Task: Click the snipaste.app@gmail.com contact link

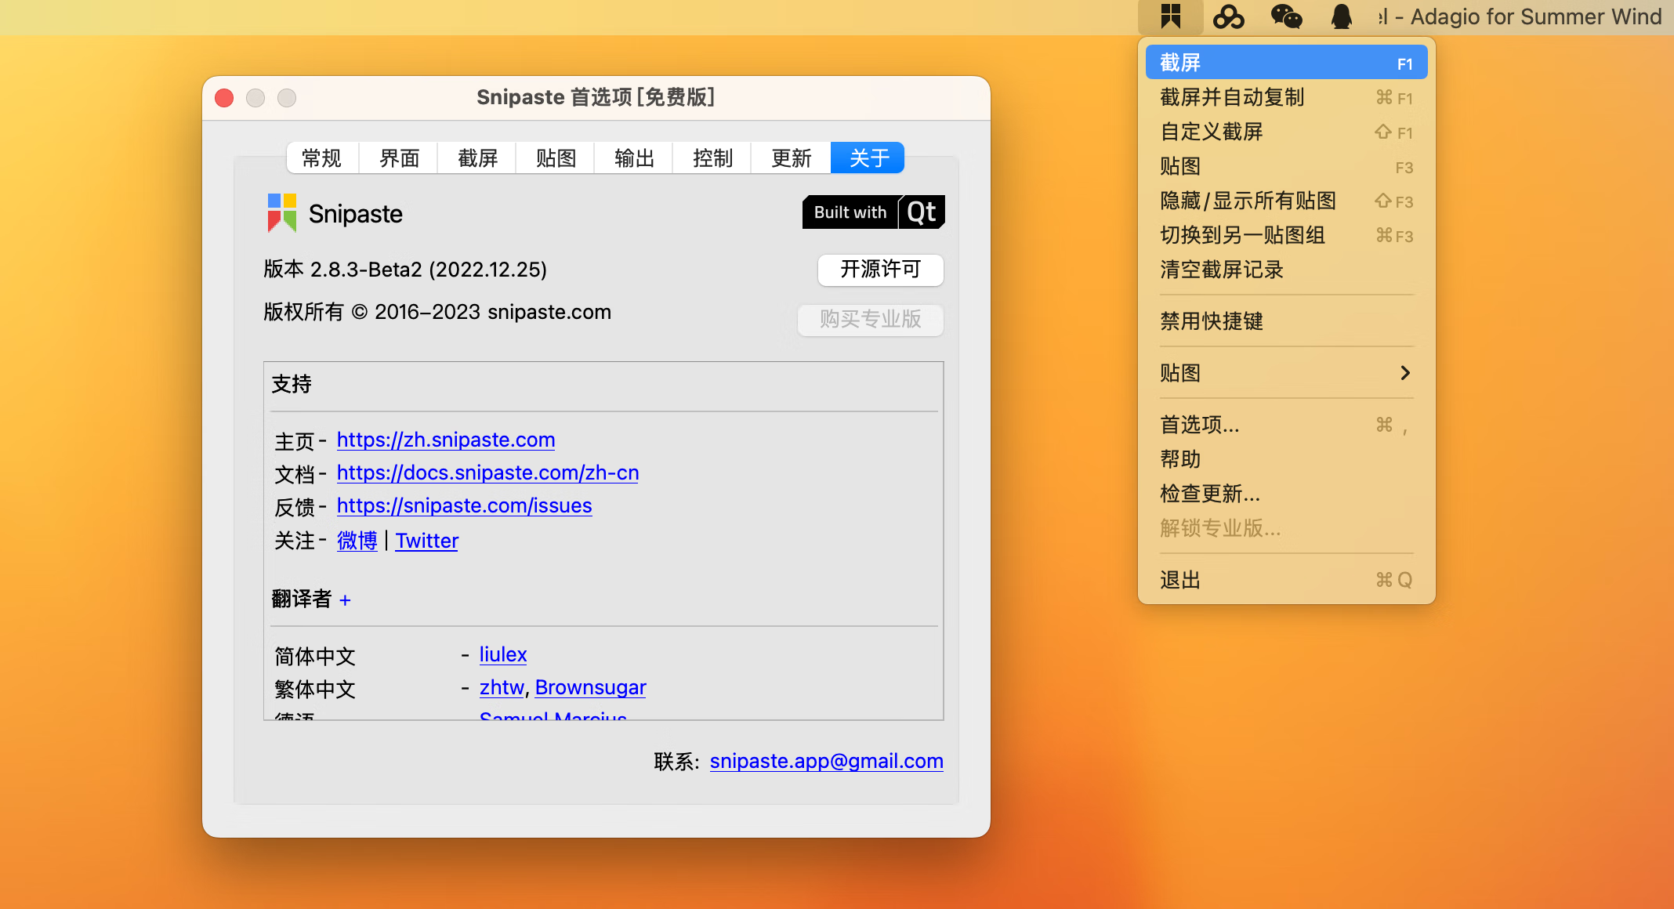Action: tap(826, 761)
